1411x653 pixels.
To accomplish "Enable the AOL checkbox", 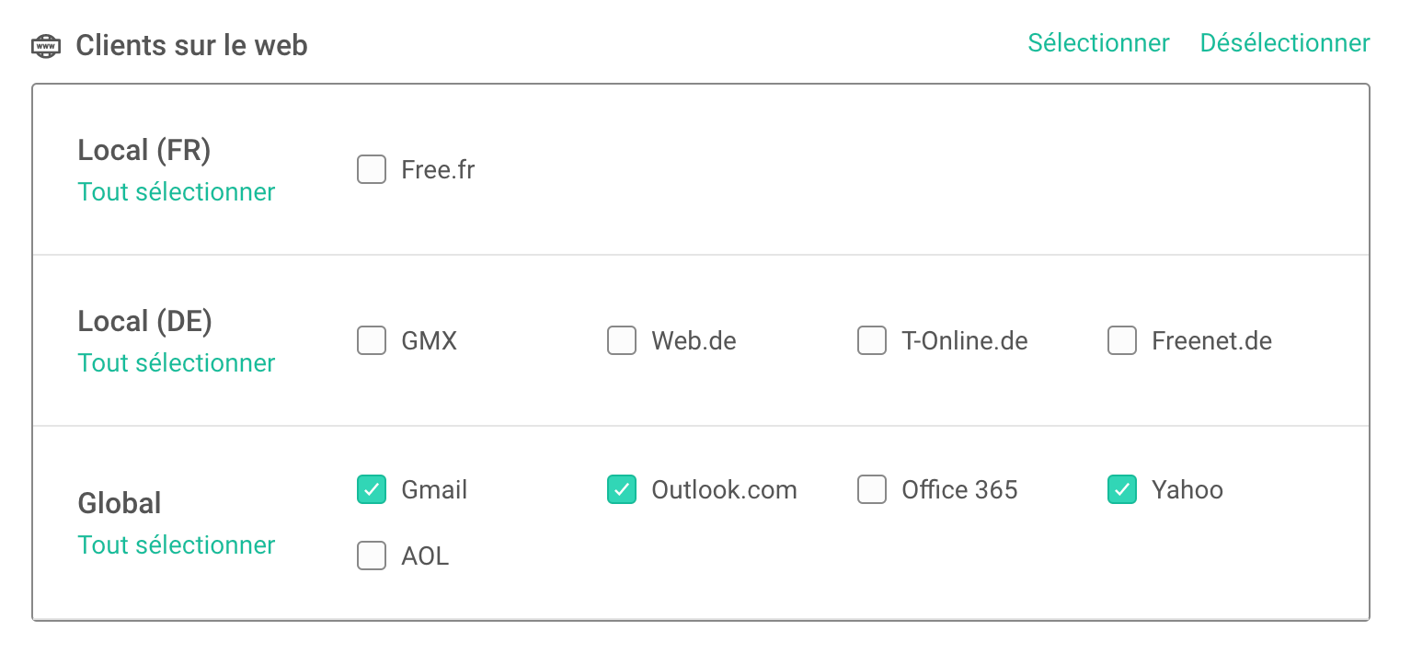I will coord(372,556).
